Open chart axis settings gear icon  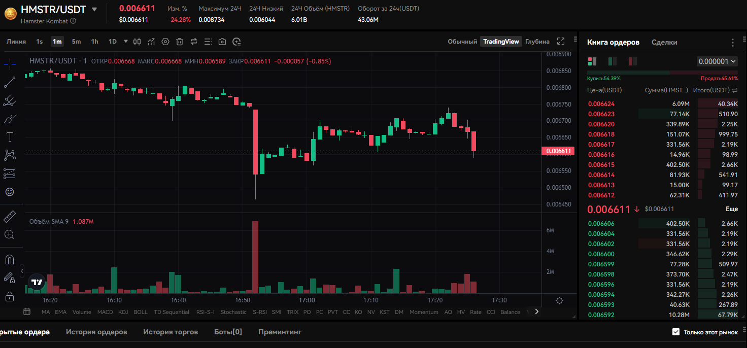[559, 300]
